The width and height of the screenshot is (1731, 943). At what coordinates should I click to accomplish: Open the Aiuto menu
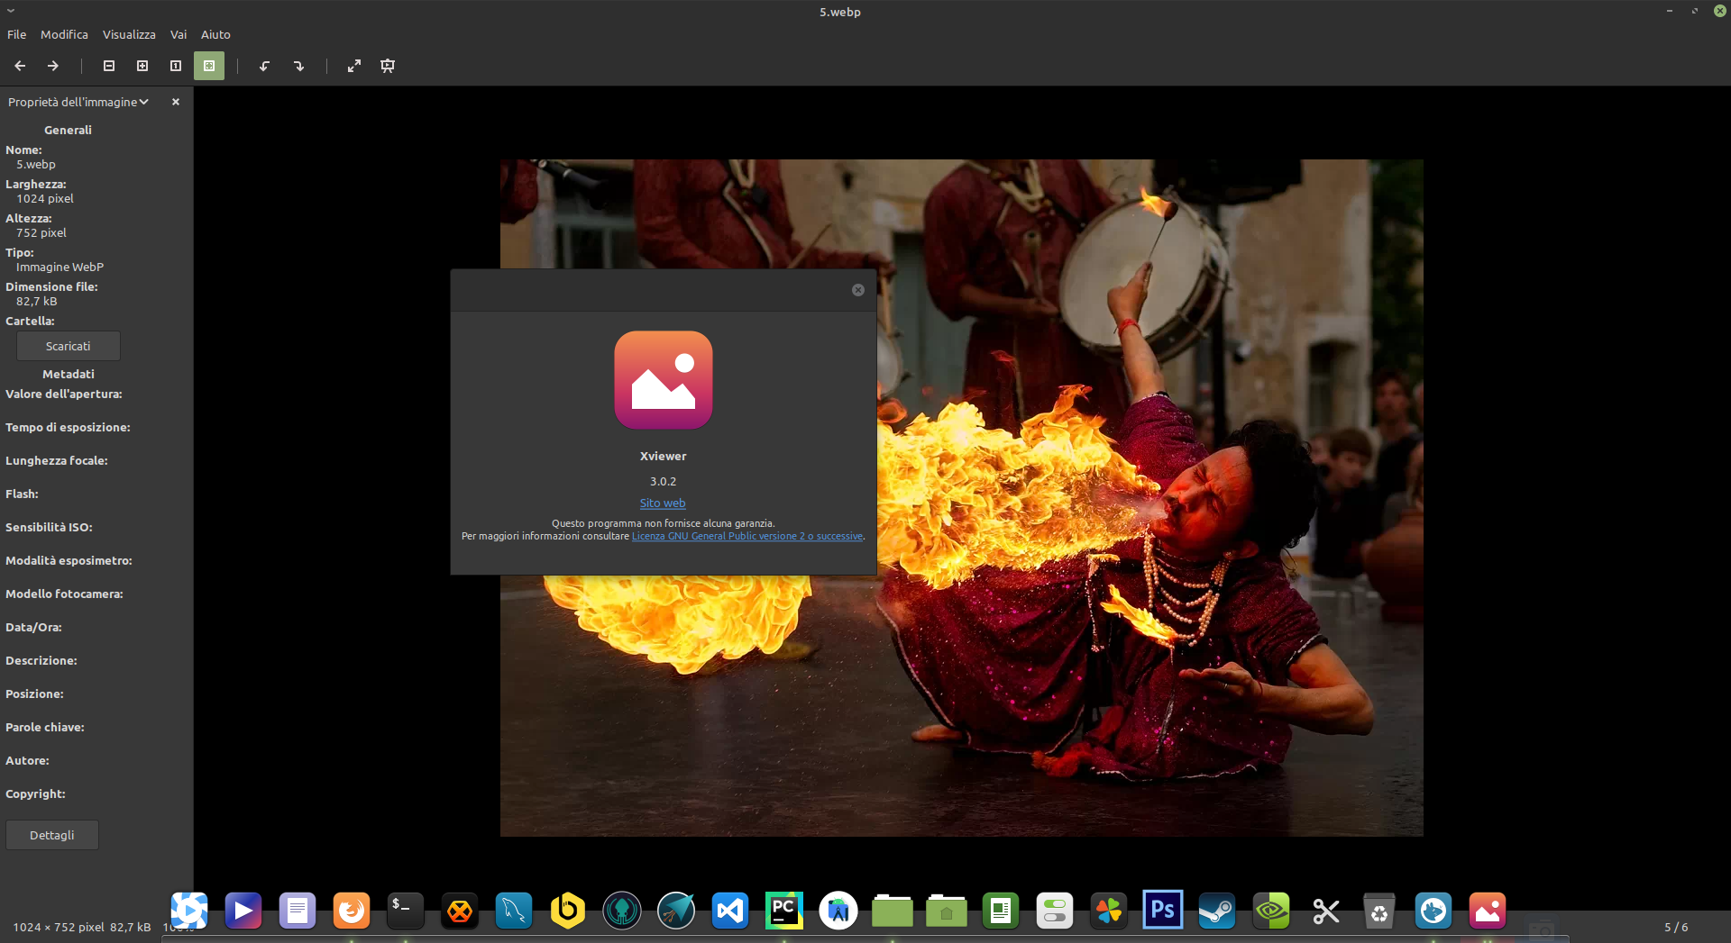[215, 34]
